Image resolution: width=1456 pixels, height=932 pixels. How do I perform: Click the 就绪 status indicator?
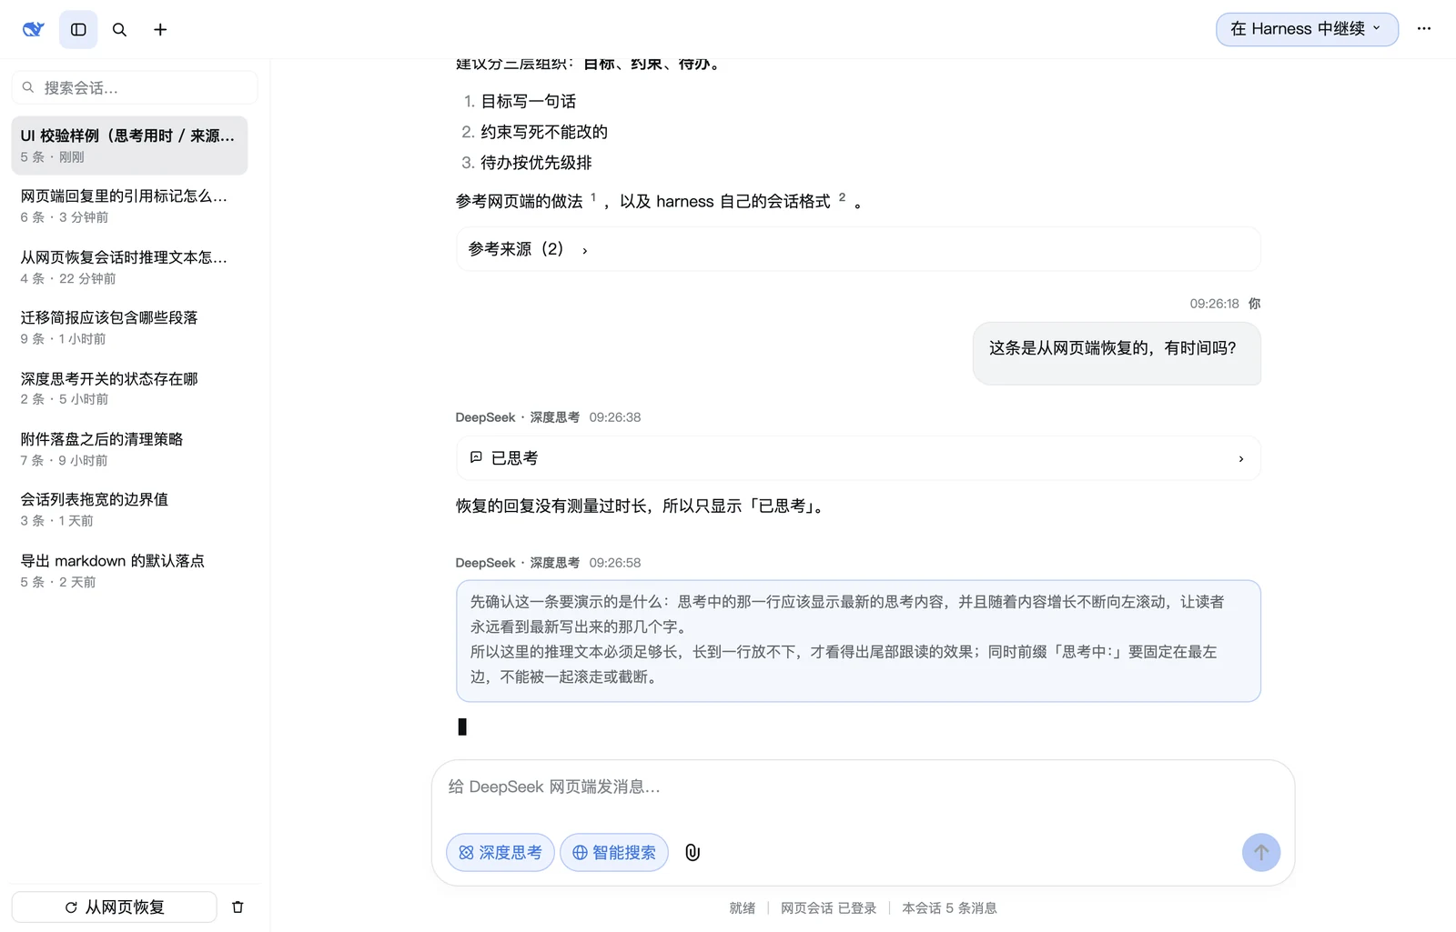(x=742, y=908)
